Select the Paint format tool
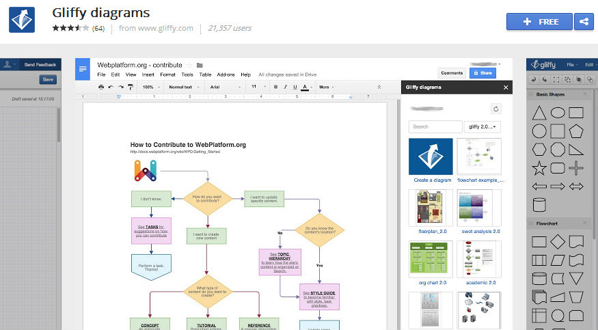 click(x=131, y=87)
